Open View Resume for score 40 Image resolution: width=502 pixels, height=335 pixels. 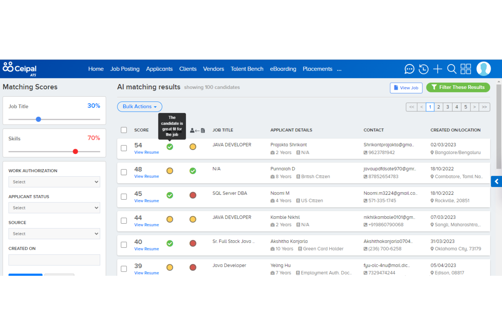click(x=147, y=249)
